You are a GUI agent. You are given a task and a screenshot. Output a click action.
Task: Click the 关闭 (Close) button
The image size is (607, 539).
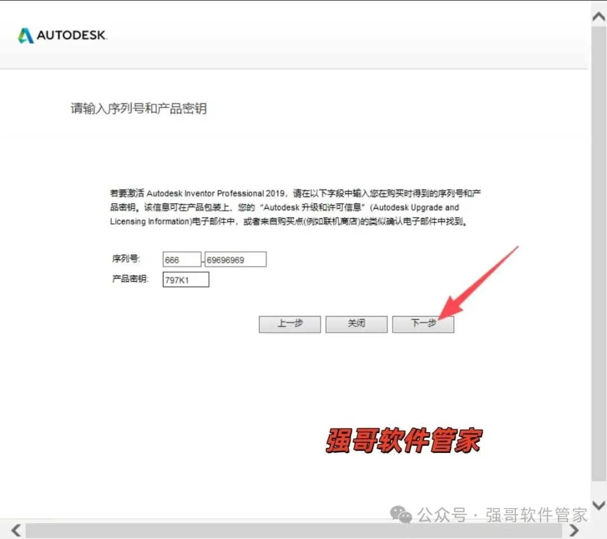[x=356, y=324]
